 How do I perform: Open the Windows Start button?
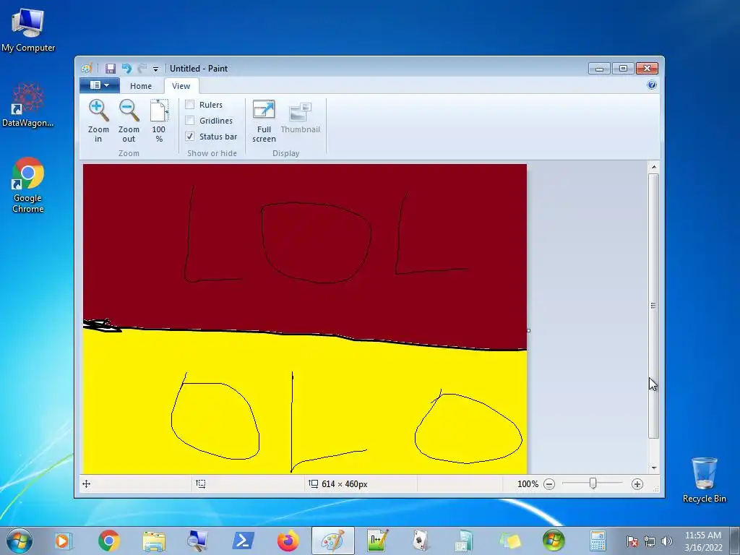19,541
